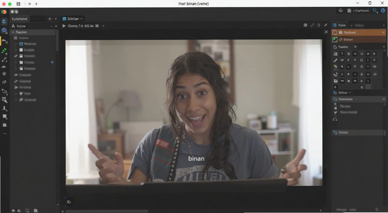Open the Dinlan tab dropdown arrow
This screenshot has height=213, width=388.
point(81,19)
